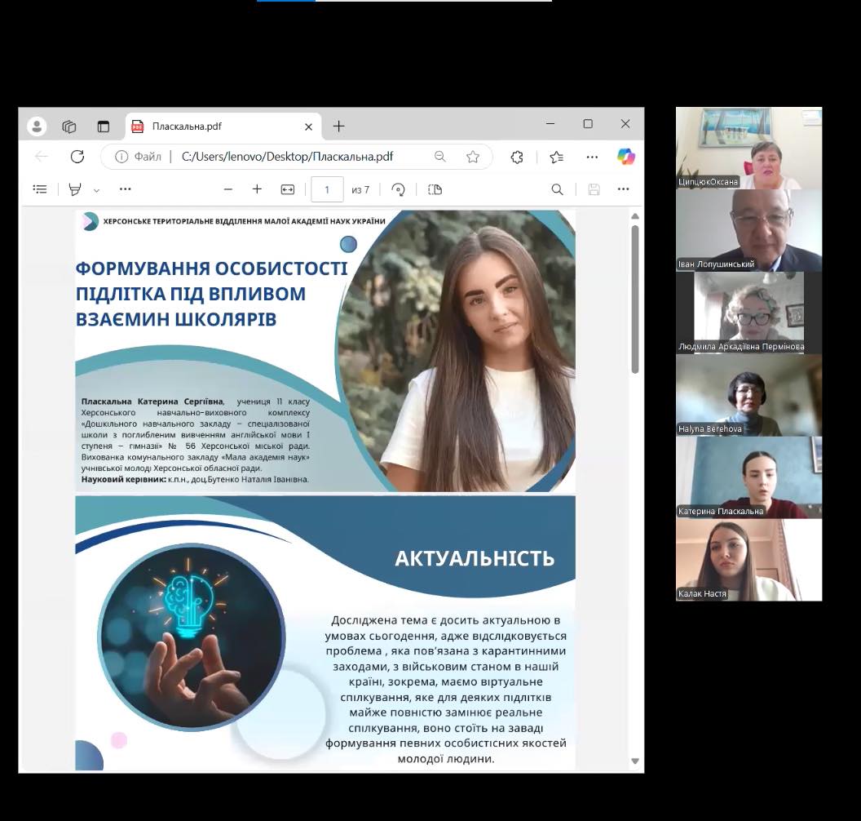Image resolution: width=861 pixels, height=821 pixels.
Task: Select the highlight pen tool
Action: (x=75, y=189)
